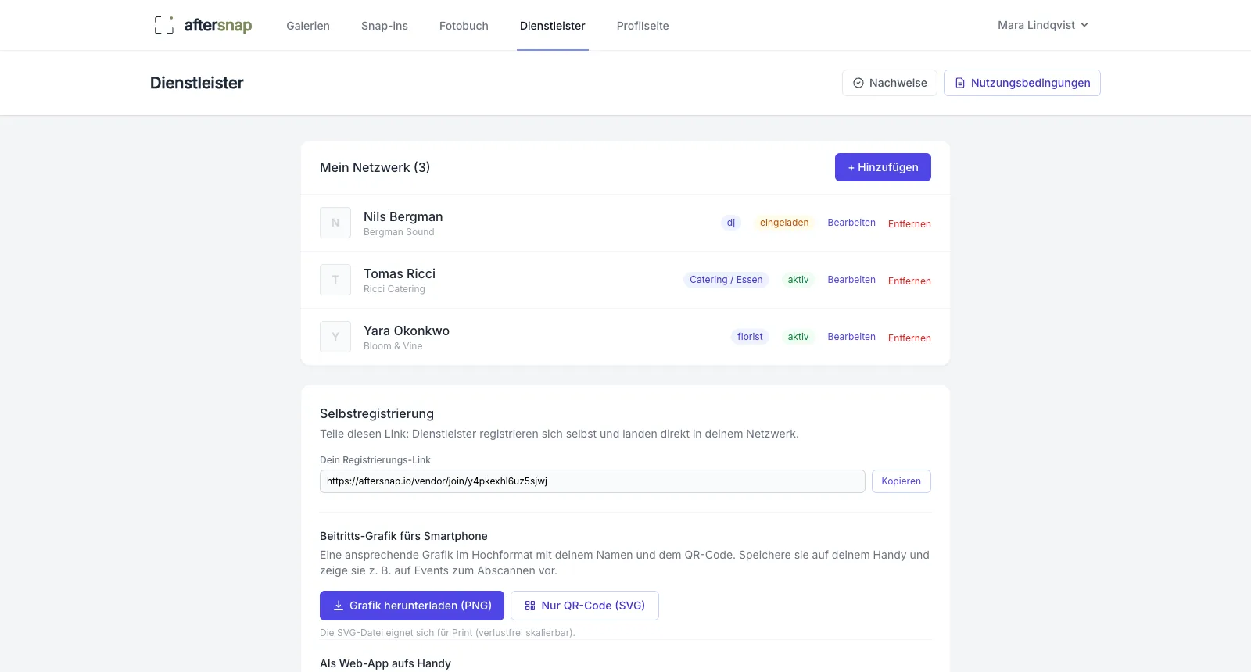This screenshot has height=672, width=1251.
Task: Click the Selbstregistrierung heading
Action: tap(377, 413)
